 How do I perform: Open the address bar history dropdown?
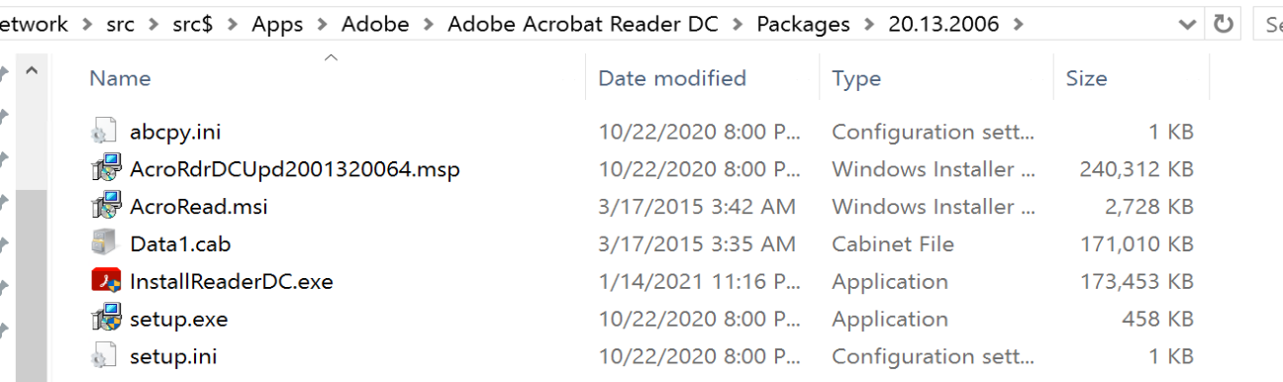[x=1187, y=24]
